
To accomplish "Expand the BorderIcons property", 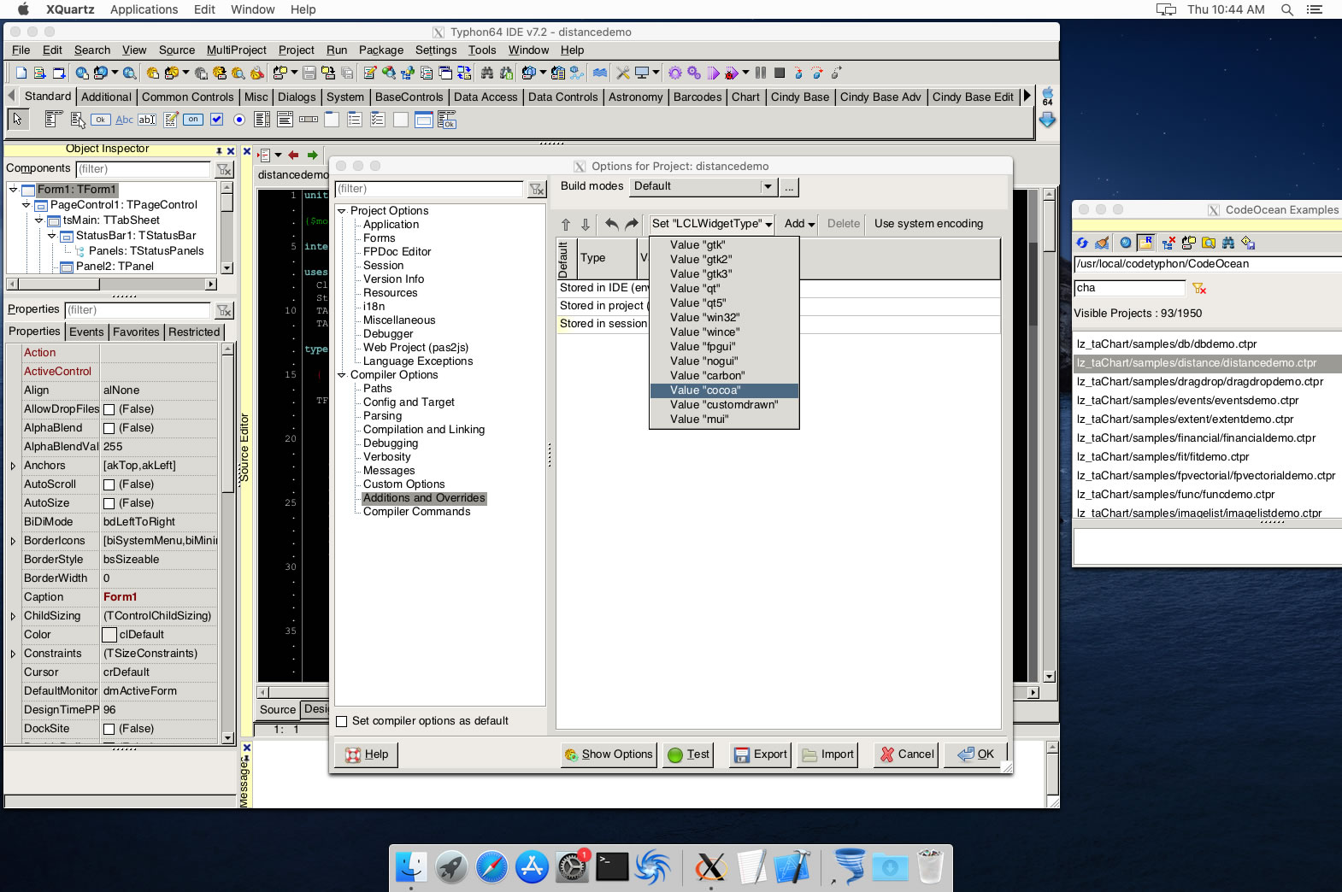I will coord(13,541).
